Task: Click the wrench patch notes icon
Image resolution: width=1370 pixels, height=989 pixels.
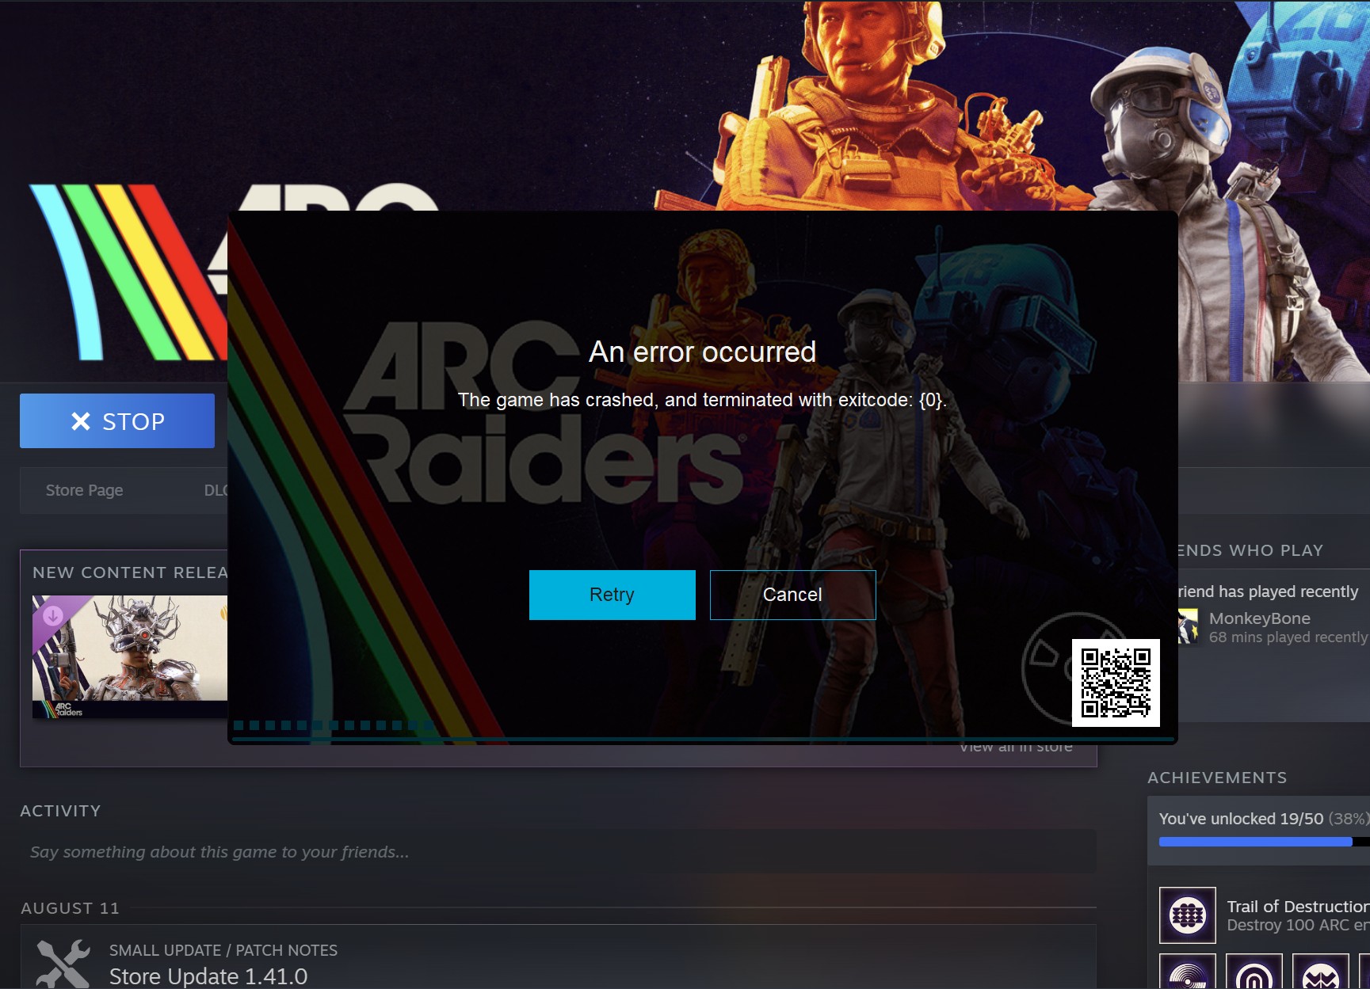Action: pos(63,963)
